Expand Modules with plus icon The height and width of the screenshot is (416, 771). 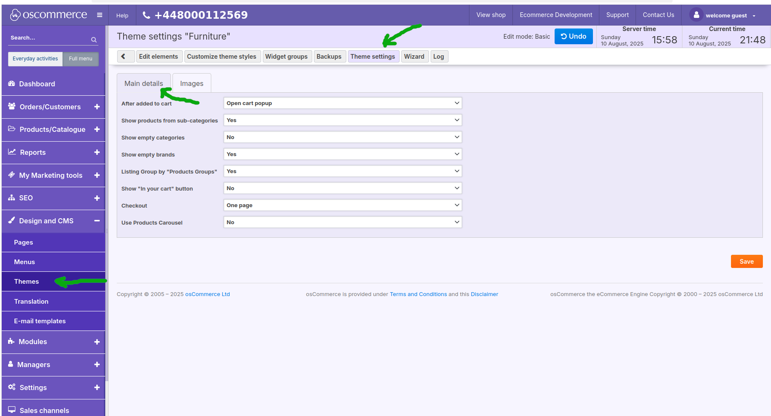(97, 342)
